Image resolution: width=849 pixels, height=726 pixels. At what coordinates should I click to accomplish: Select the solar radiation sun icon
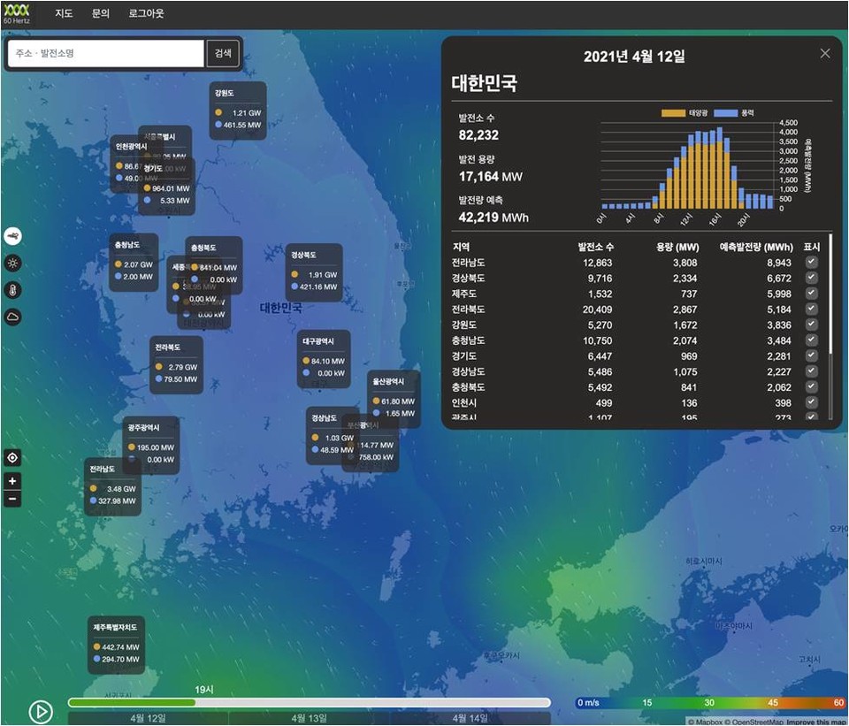click(13, 263)
